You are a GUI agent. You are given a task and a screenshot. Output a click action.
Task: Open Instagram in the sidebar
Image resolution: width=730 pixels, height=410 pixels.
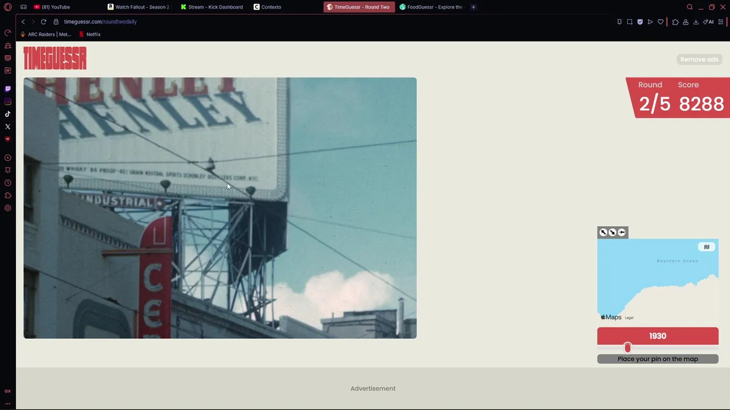pos(7,101)
